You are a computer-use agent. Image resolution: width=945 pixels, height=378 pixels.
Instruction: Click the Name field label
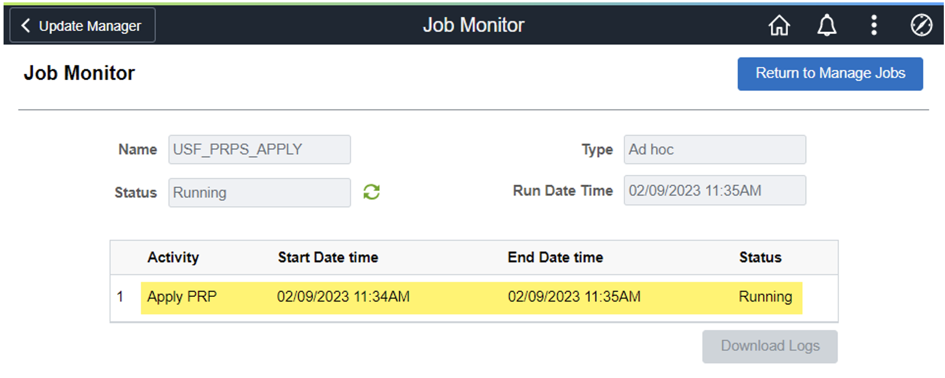(138, 149)
